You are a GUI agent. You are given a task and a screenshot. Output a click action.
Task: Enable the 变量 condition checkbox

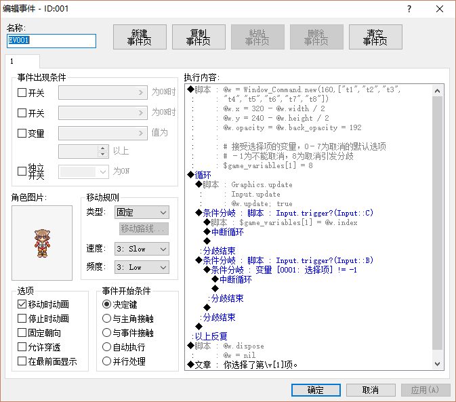point(22,133)
